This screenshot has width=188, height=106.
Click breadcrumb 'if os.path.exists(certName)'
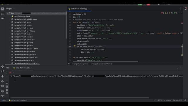coord(102,64)
